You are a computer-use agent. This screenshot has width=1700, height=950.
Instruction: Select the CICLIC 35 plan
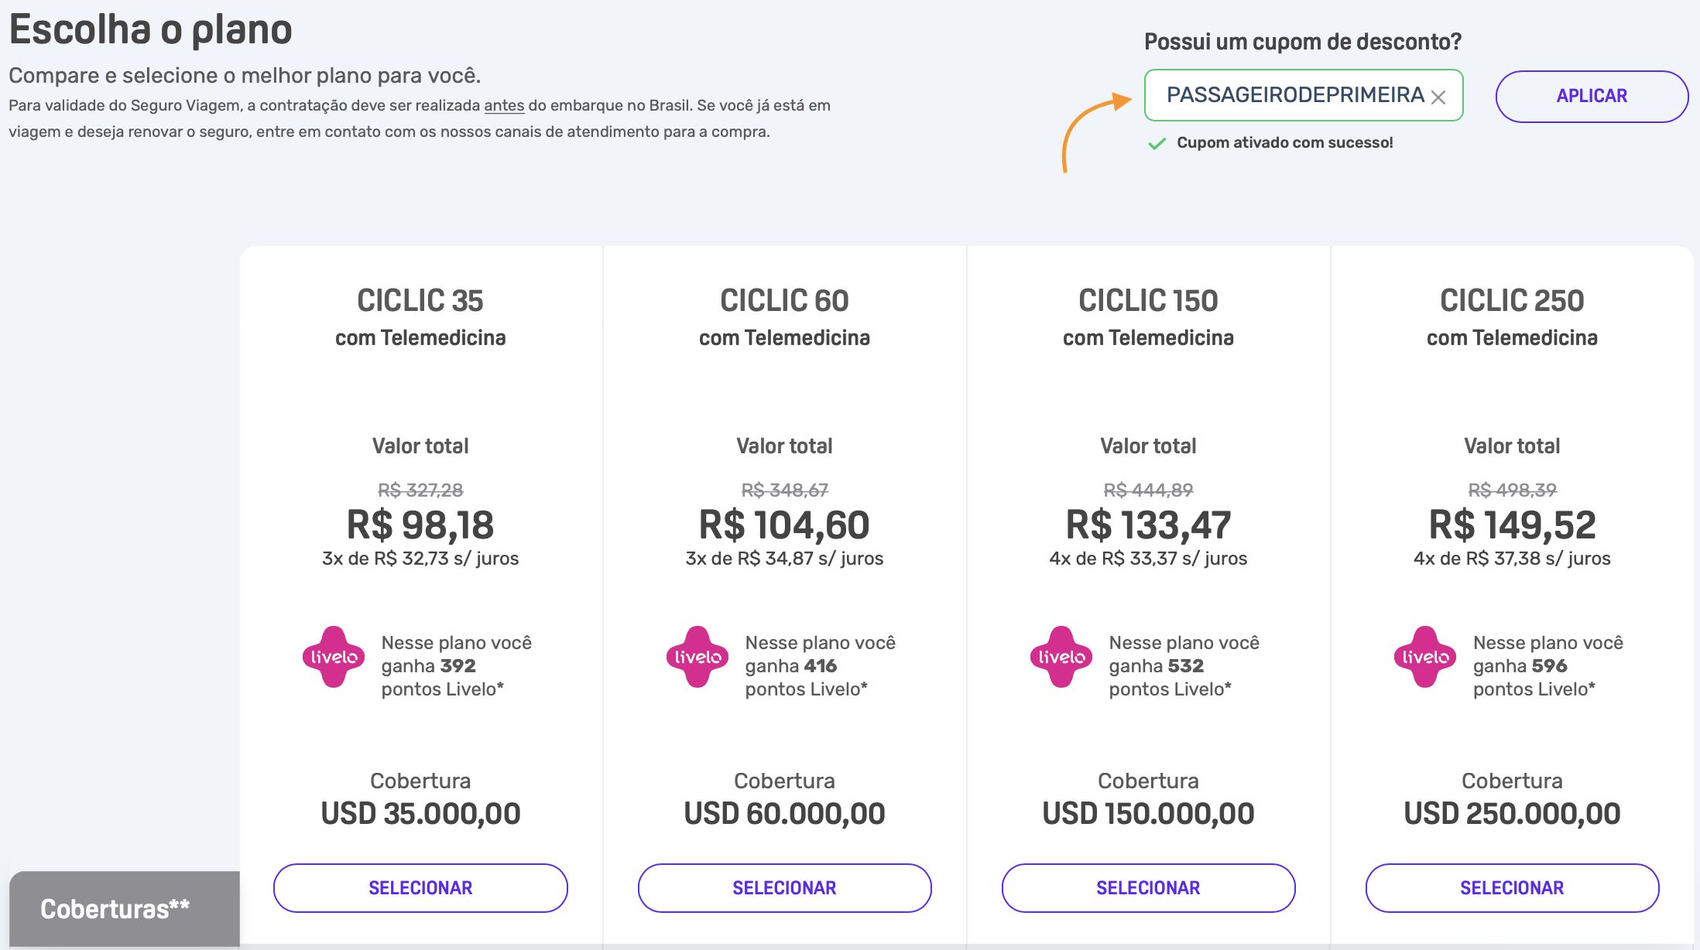coord(420,888)
